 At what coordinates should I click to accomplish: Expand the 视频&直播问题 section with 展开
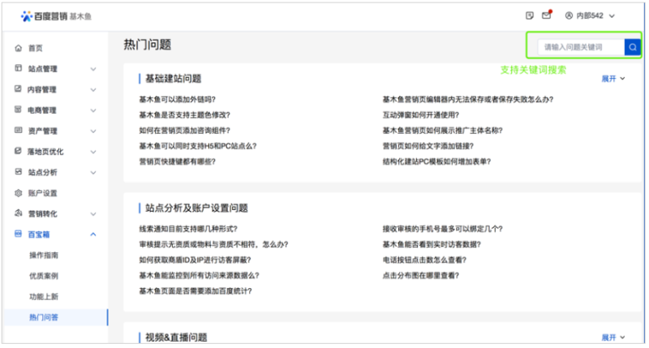(x=612, y=337)
